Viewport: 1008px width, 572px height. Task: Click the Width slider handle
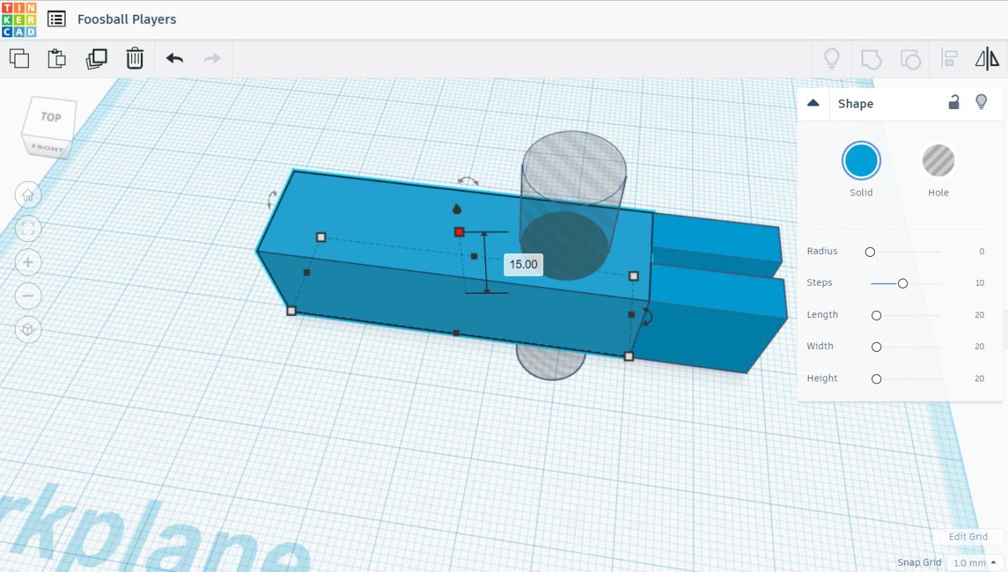point(876,347)
